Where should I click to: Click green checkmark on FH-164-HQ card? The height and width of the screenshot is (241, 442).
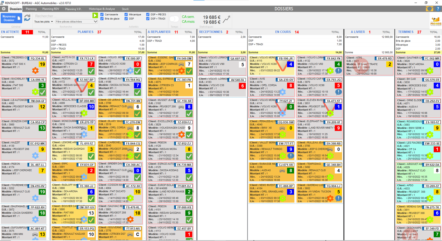[138, 93]
